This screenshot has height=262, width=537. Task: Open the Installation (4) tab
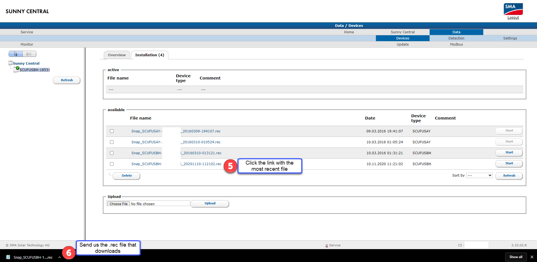150,55
